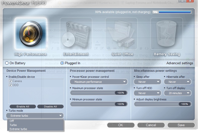Click the Device Power Management heading

[26, 71]
